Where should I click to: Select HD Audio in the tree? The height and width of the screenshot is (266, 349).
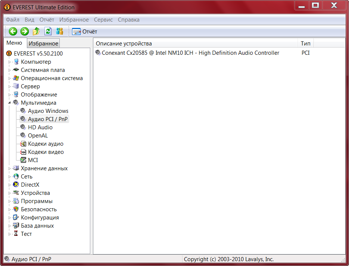pyautogui.click(x=40, y=127)
